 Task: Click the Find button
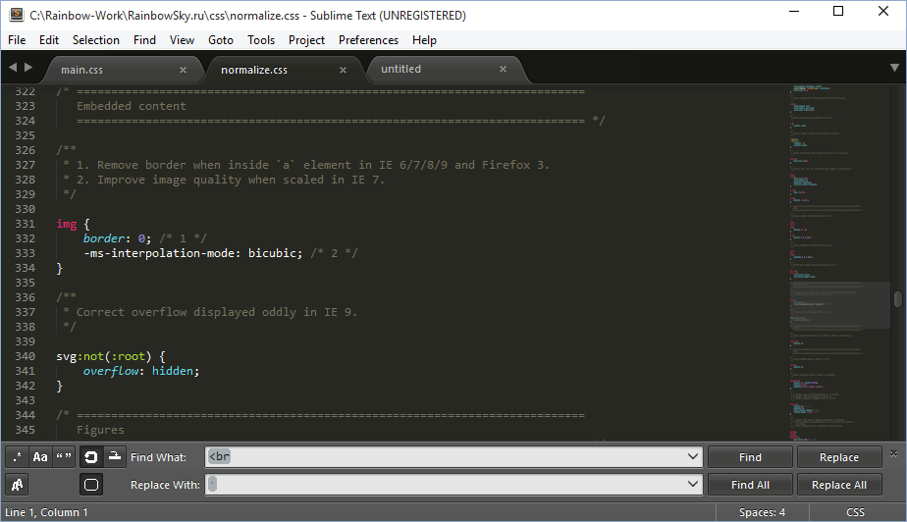(750, 456)
